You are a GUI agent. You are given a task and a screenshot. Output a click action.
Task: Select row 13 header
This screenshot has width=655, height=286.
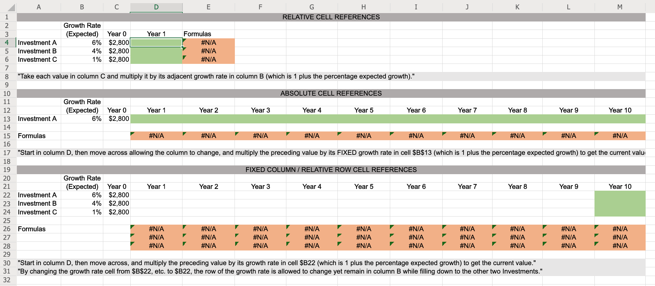click(7, 119)
